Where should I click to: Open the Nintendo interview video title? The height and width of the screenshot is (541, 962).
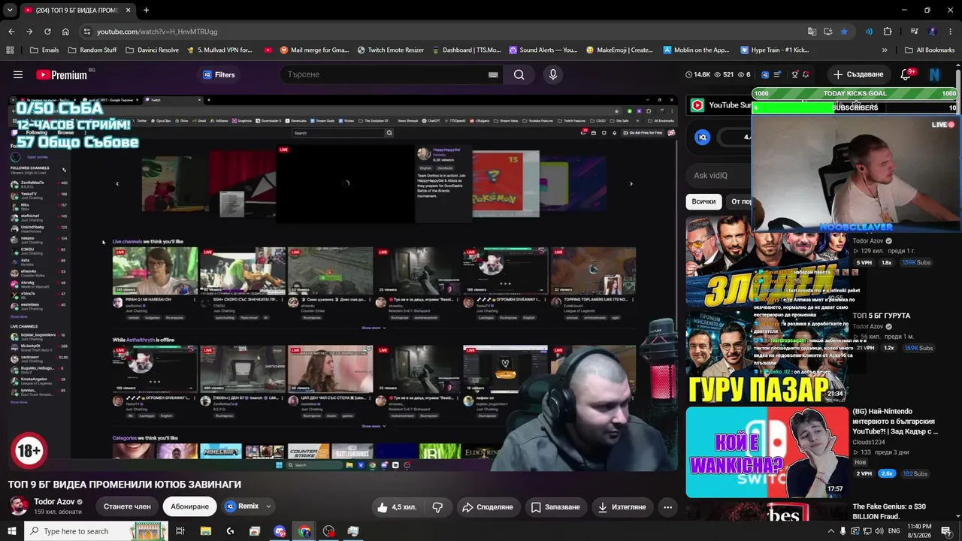click(895, 422)
